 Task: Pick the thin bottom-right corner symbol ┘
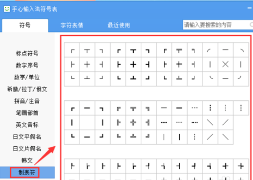click(x=103, y=79)
